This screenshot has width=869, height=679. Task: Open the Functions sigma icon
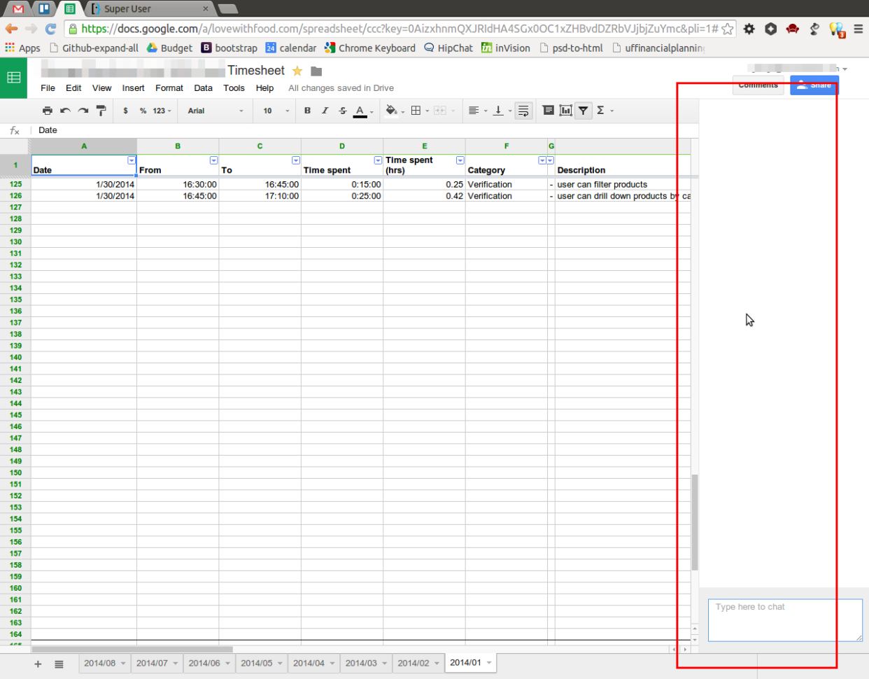point(600,110)
